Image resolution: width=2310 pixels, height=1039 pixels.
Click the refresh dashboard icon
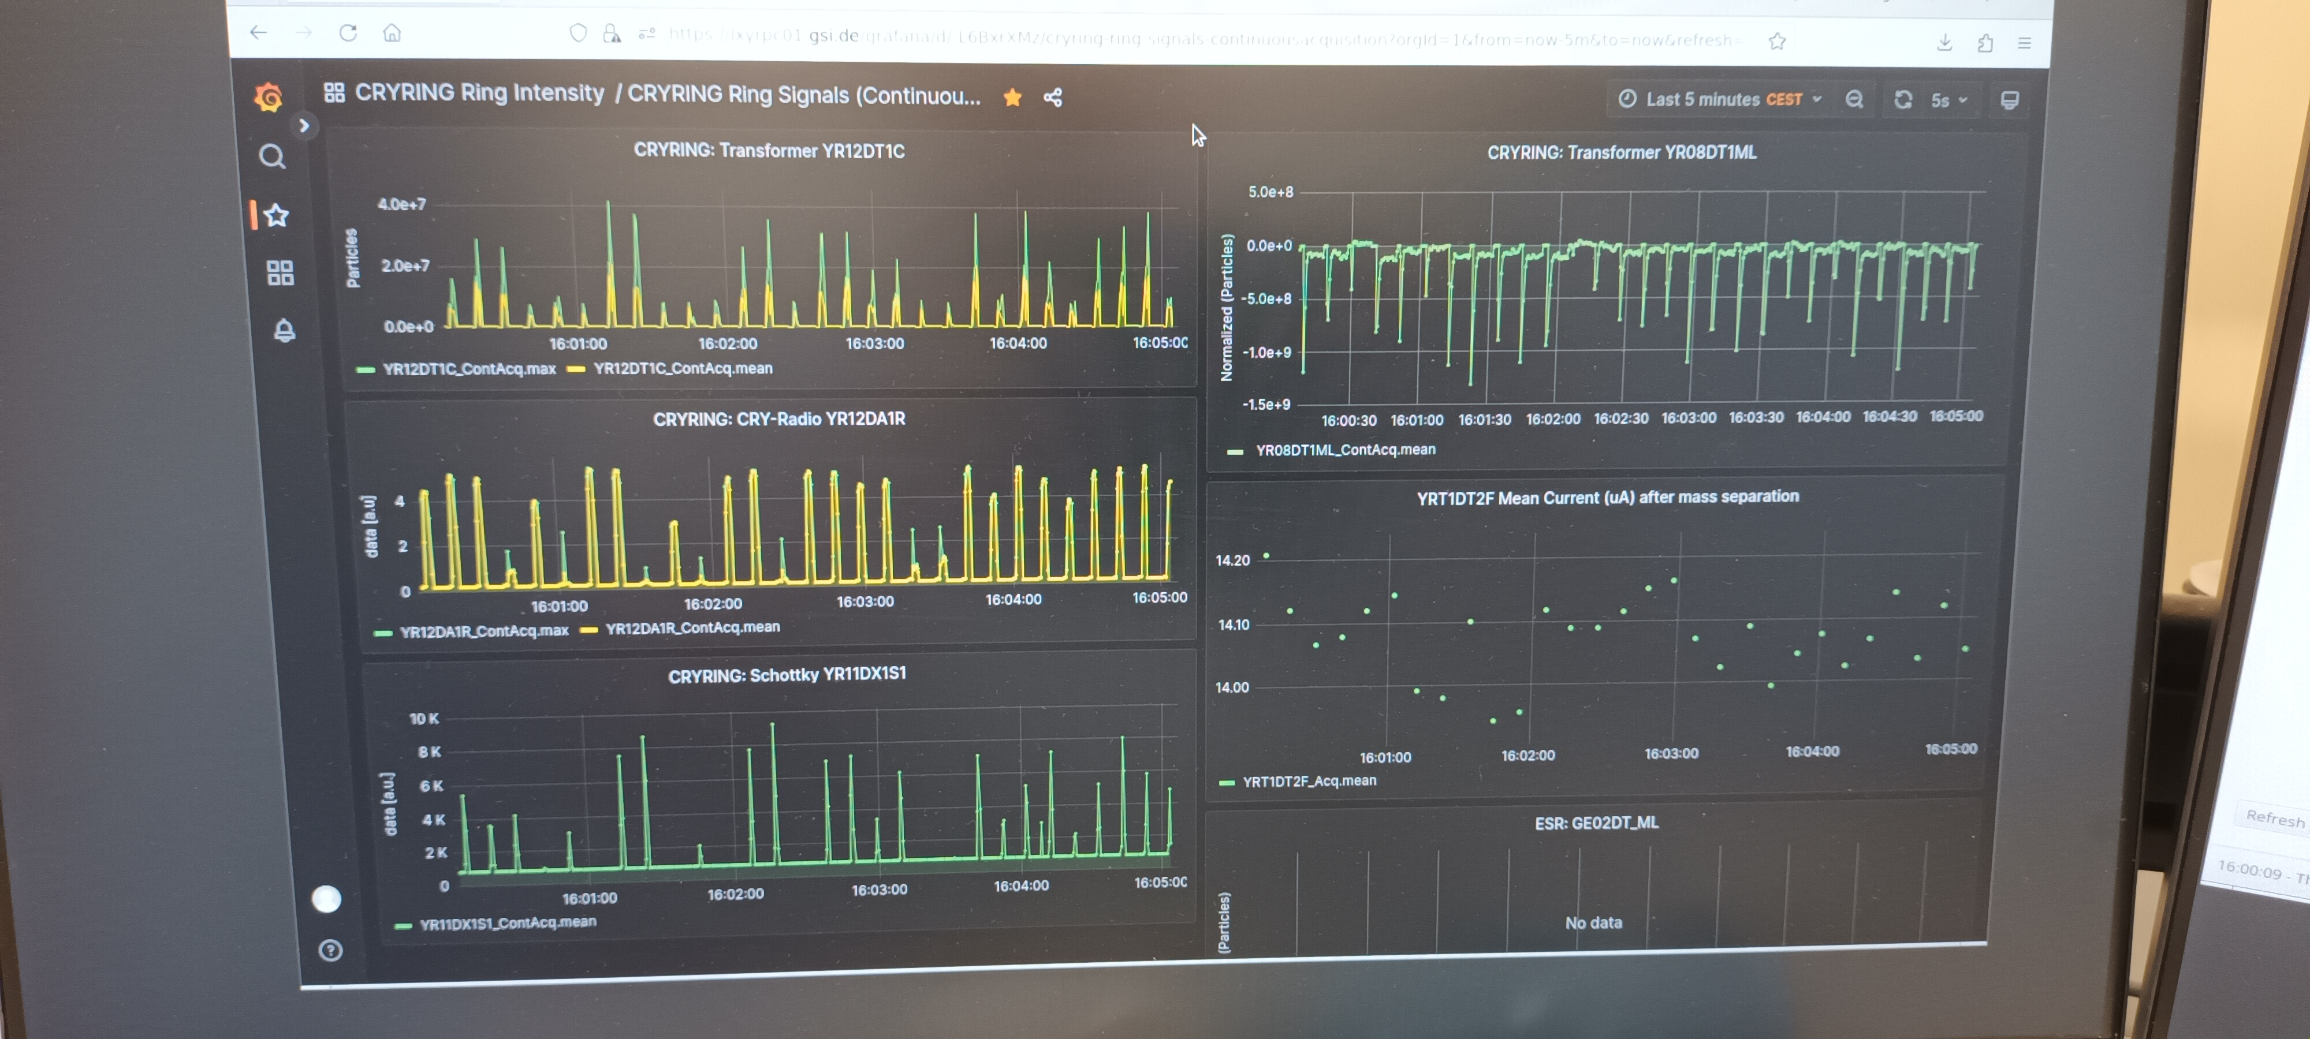pos(1902,99)
